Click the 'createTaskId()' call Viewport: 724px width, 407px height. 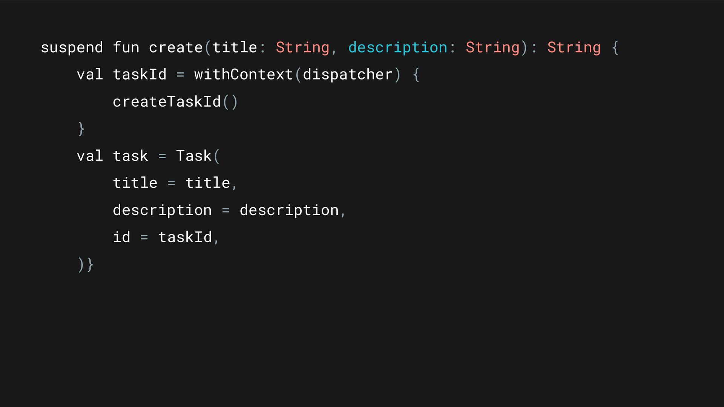[x=175, y=102]
